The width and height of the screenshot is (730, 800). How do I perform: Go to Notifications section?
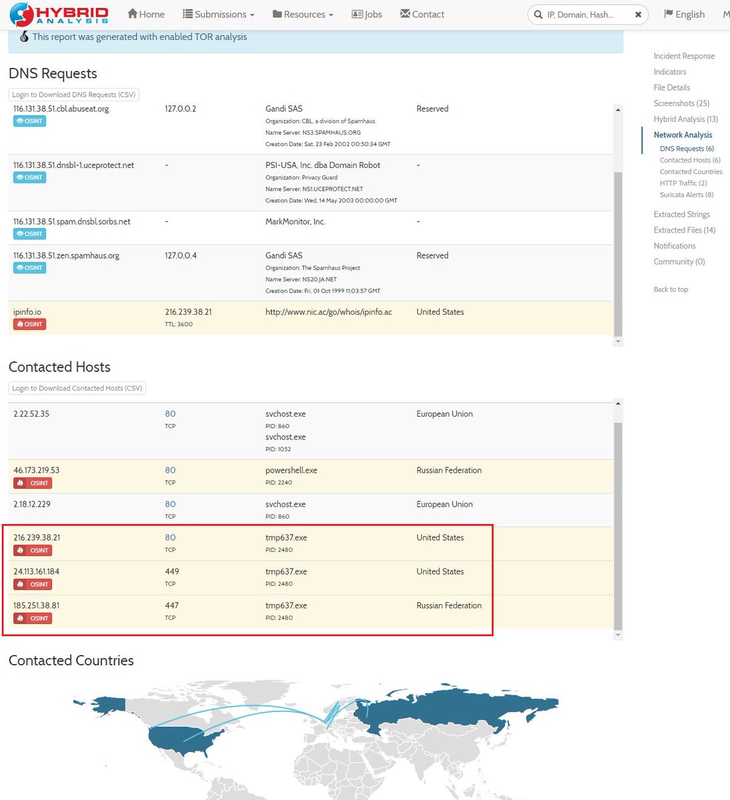[674, 246]
